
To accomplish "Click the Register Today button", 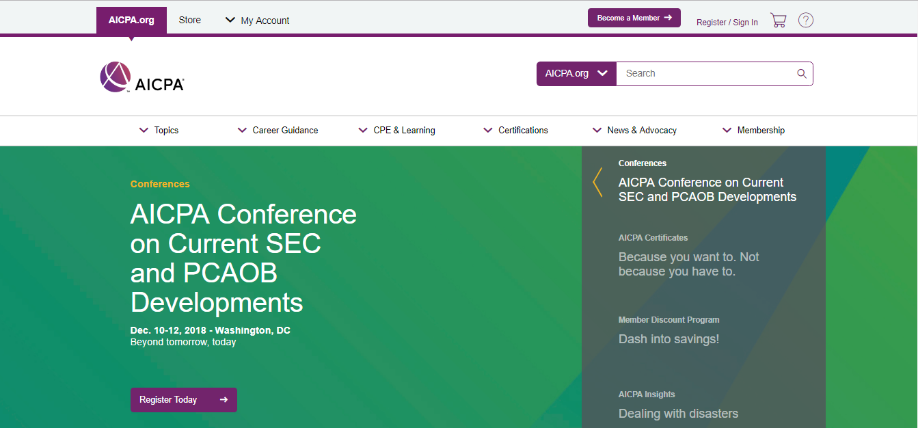I will pyautogui.click(x=183, y=400).
